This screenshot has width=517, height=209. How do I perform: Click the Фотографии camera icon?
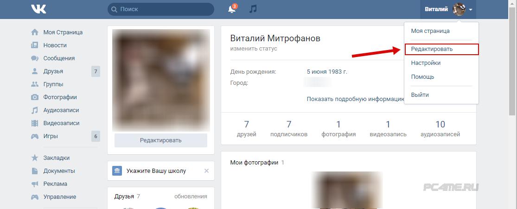(x=35, y=97)
